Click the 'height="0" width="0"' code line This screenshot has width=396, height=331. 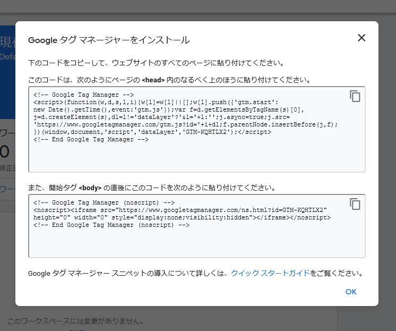pos(182,218)
